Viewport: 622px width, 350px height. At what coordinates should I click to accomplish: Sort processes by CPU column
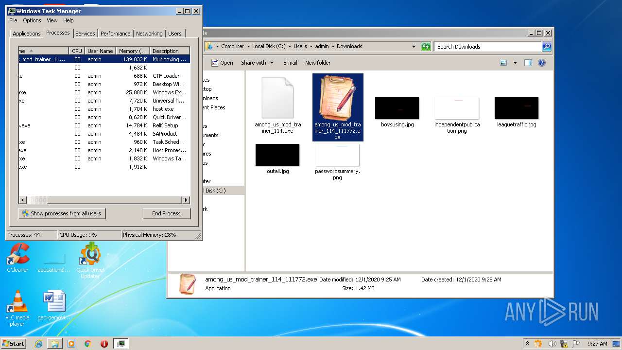pos(77,51)
